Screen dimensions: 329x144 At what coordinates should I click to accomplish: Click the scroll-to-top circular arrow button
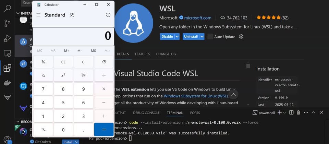point(233,95)
